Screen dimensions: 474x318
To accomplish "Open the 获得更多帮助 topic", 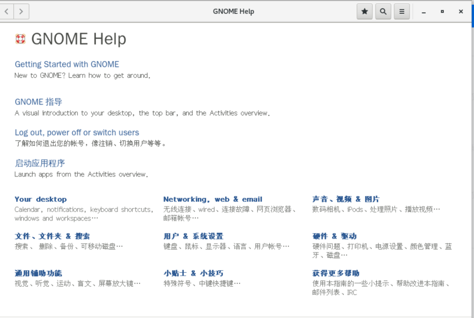I will pos(336,273).
